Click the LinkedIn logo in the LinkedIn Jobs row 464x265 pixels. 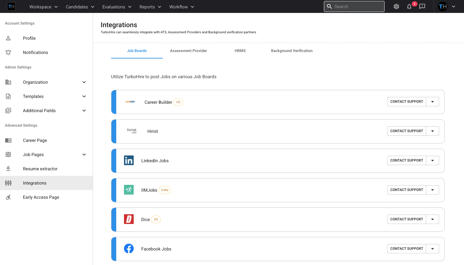click(129, 160)
